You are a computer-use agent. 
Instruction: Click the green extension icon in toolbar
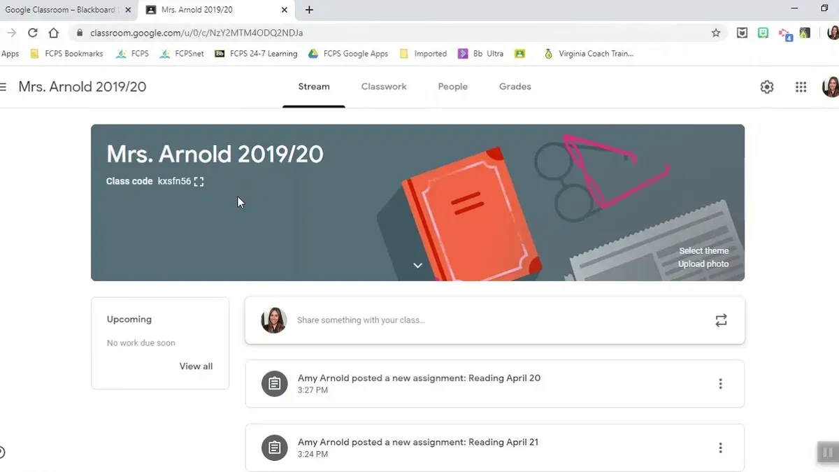(x=763, y=33)
